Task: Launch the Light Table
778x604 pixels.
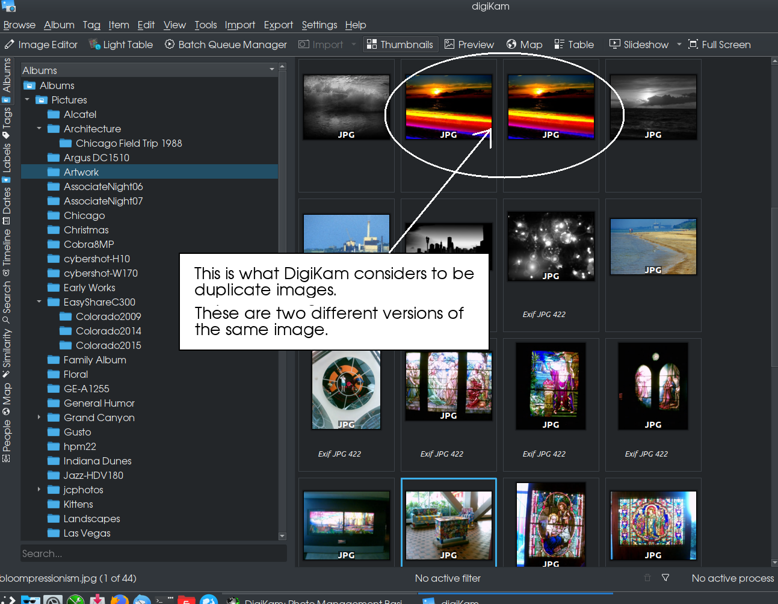Action: (x=121, y=45)
